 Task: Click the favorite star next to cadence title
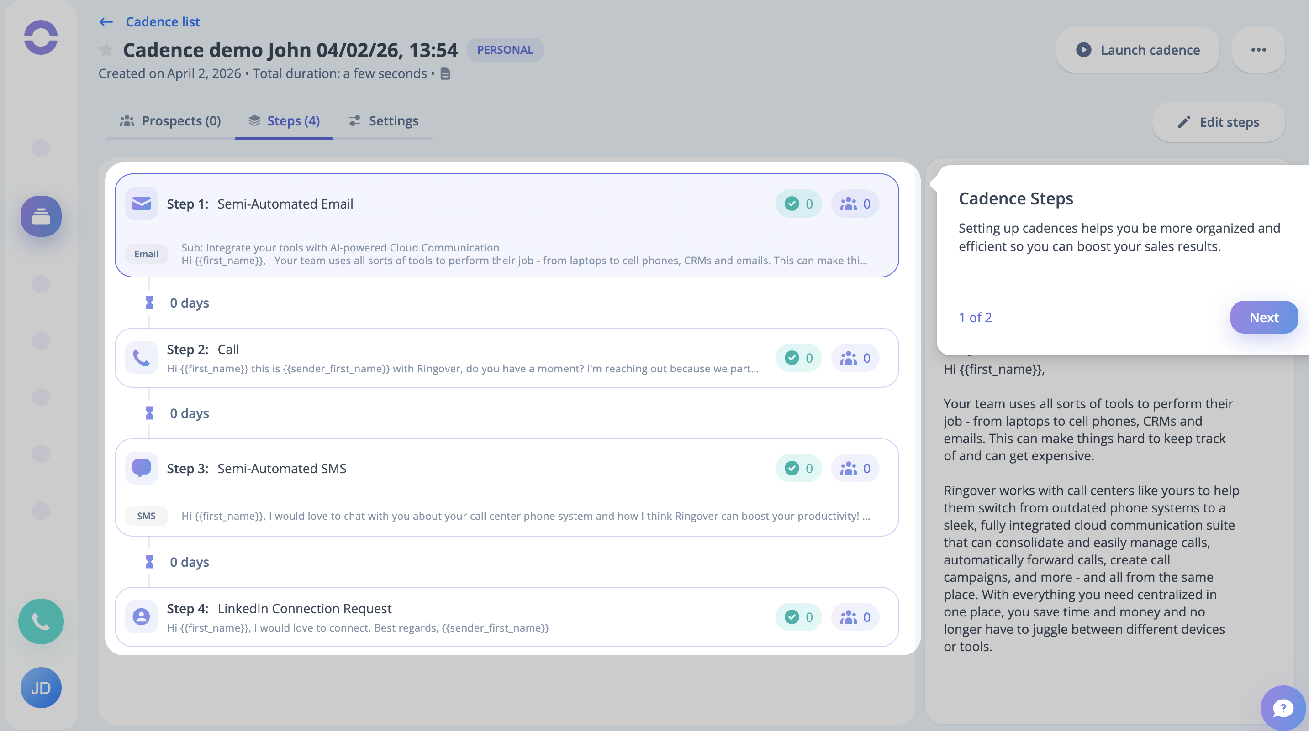(106, 50)
